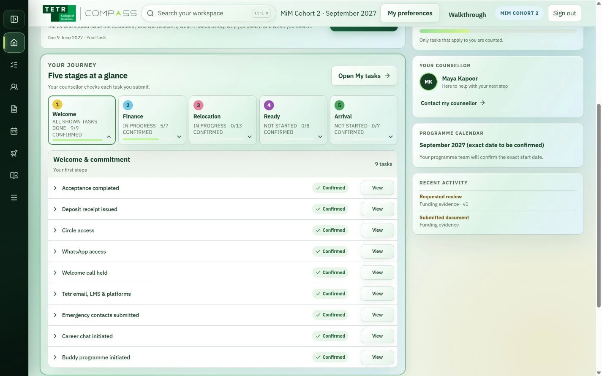Click the Confirmed status for Buddy programme initiated

point(330,357)
